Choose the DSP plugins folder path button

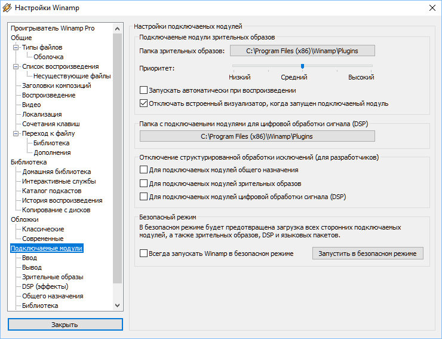(257, 136)
